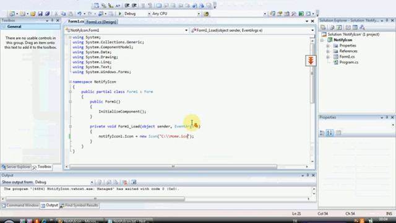Open the New Project dropdown arrow
396x223 pixels.
pos(17,14)
